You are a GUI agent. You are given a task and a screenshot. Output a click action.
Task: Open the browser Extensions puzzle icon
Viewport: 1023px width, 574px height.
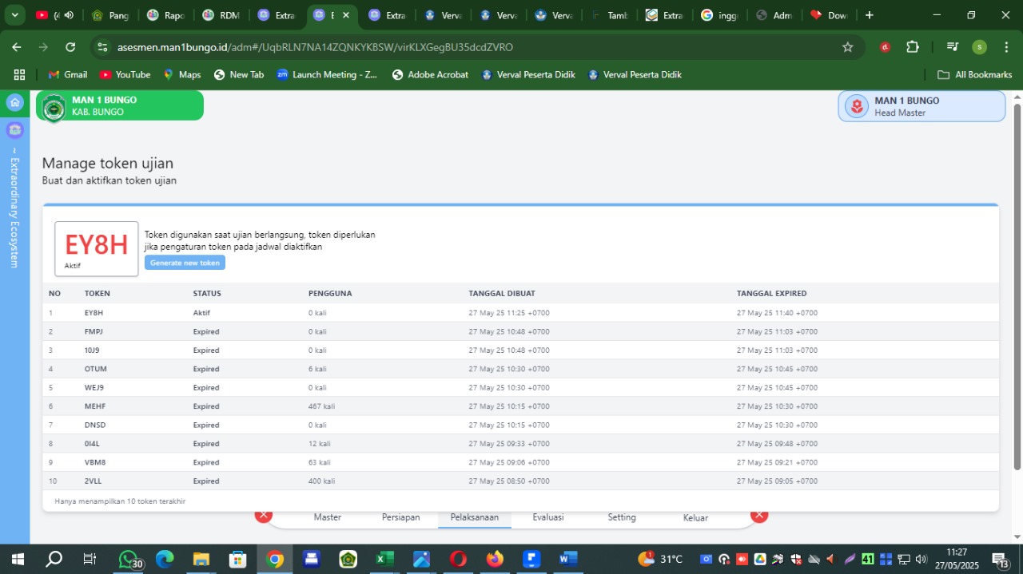913,47
